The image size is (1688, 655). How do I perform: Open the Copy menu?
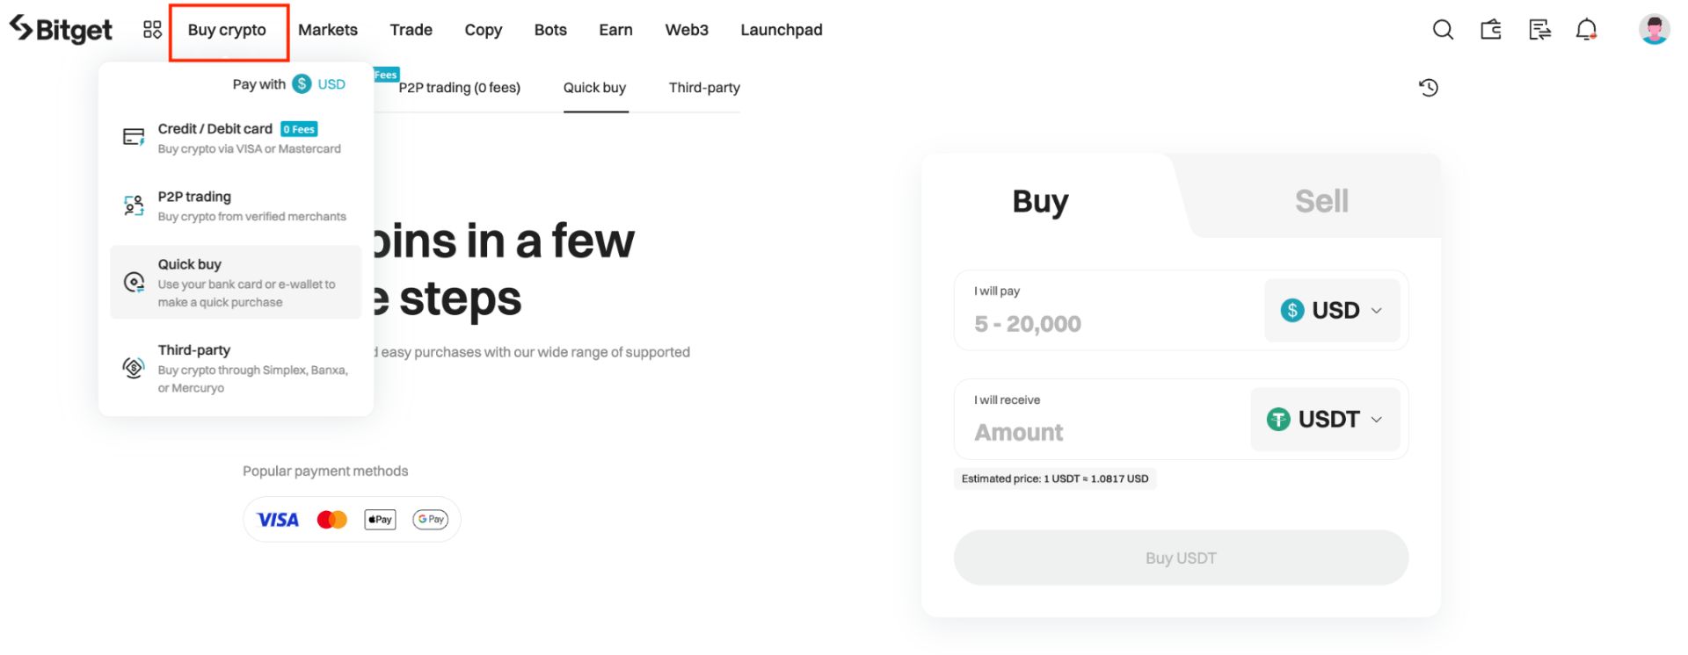484,30
